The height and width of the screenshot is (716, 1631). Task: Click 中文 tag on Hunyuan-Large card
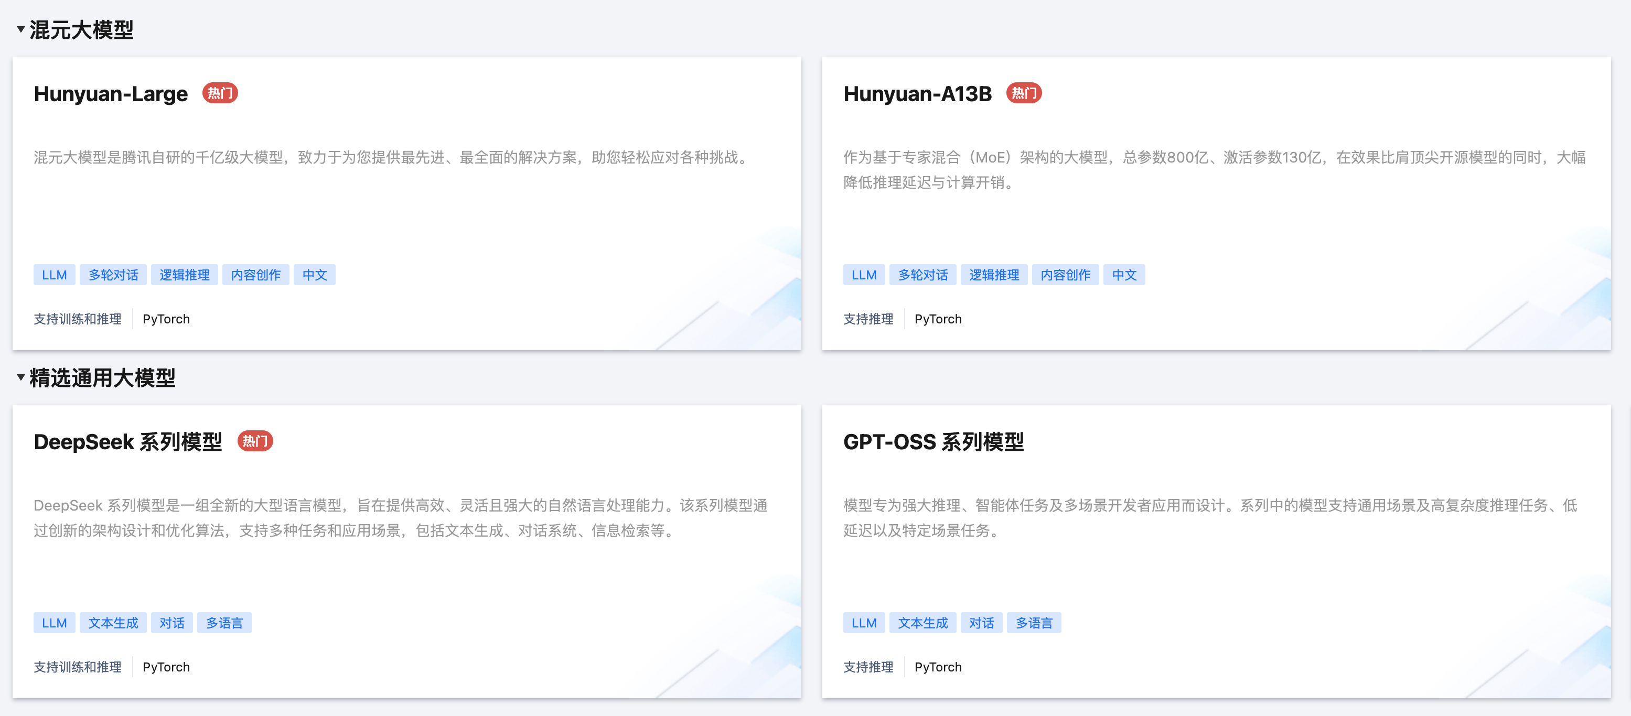[x=314, y=275]
